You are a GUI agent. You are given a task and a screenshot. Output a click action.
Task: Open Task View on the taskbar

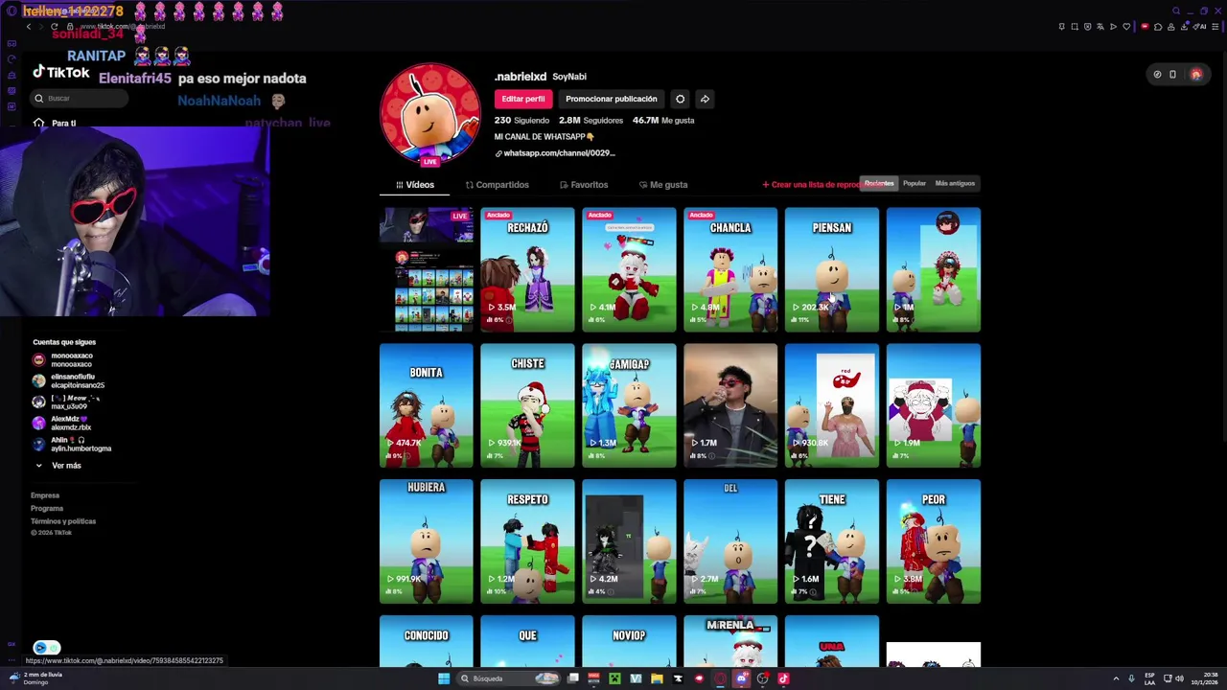point(573,678)
